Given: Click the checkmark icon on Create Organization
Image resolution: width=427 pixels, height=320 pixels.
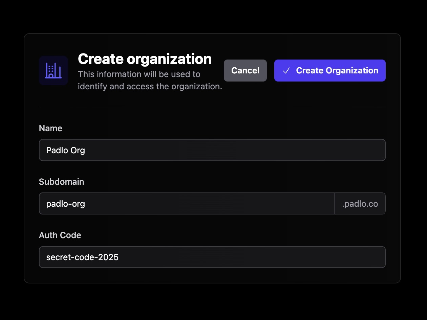Looking at the screenshot, I should pos(286,70).
